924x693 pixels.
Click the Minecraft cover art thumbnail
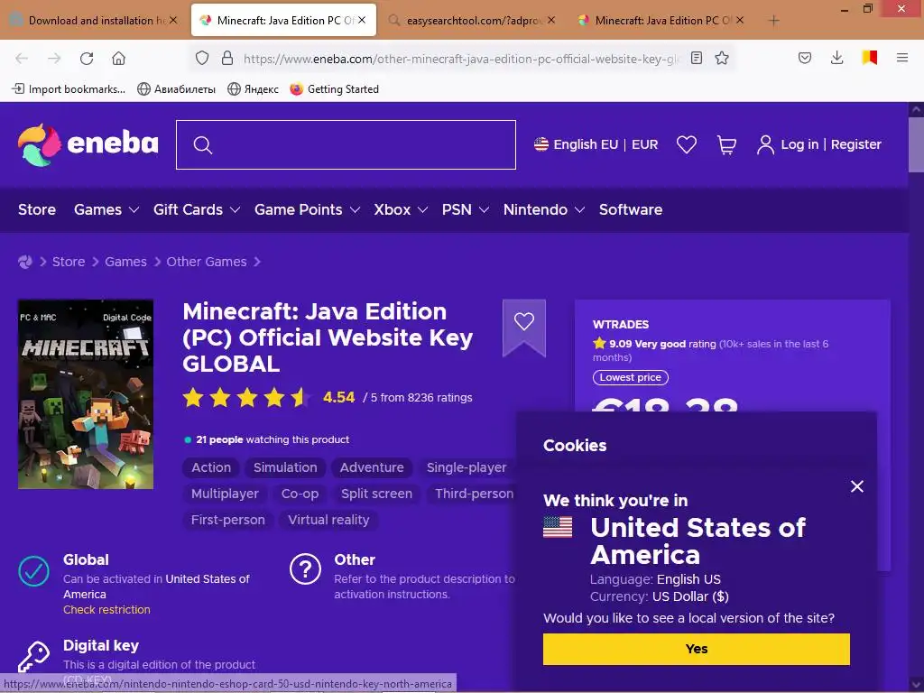pos(86,394)
